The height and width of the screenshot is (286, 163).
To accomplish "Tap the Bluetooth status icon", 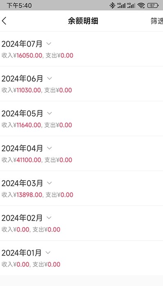I will click(112, 5).
